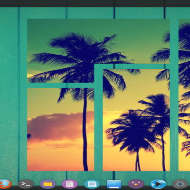Open the globe media player icon
The image size is (190, 190).
pos(158,184)
